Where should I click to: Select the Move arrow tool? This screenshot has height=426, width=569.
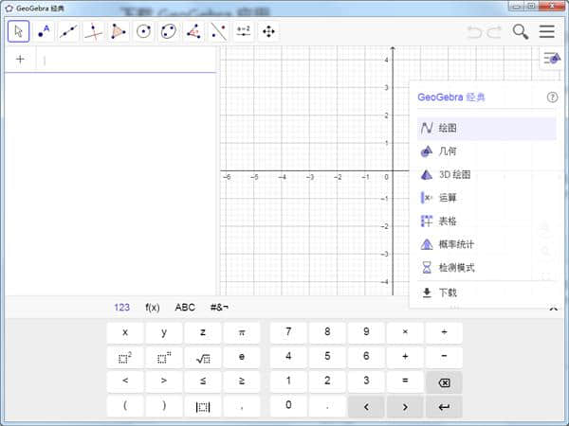[x=18, y=31]
